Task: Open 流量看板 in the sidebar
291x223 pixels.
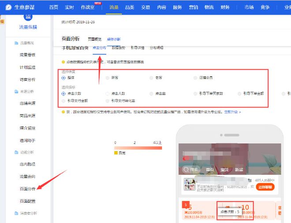Action: [27, 55]
